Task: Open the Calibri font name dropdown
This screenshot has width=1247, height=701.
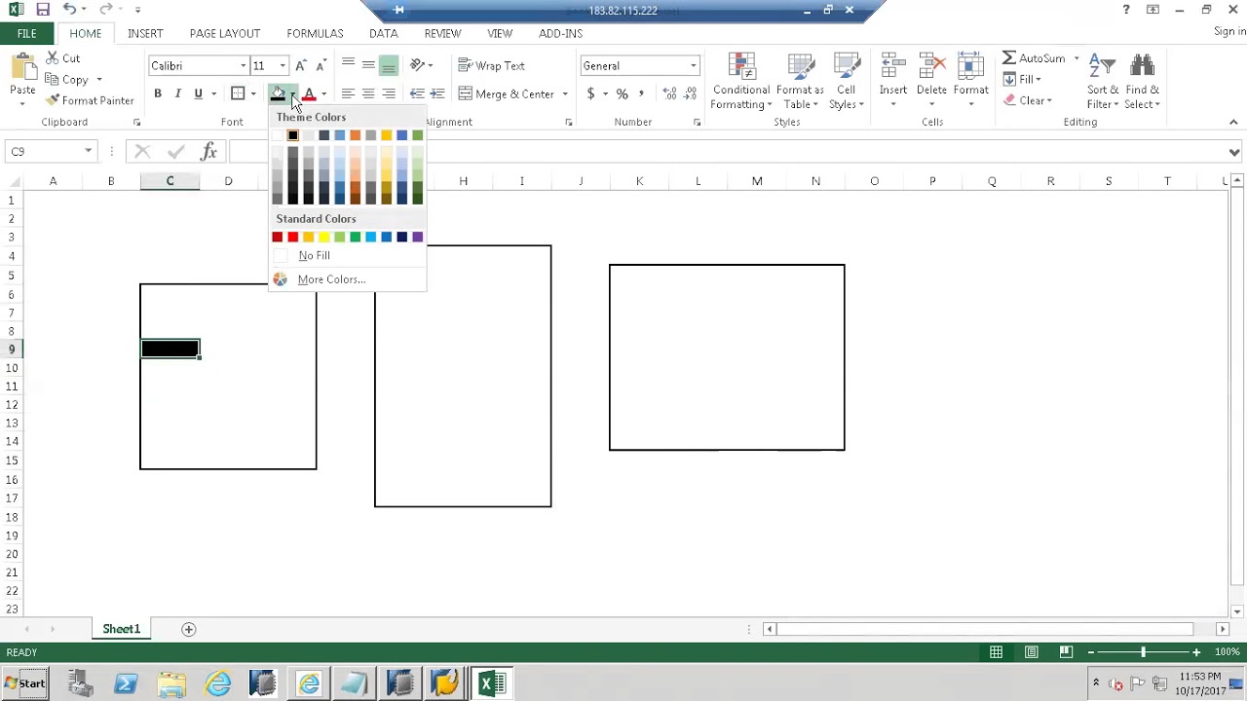Action: pos(243,66)
